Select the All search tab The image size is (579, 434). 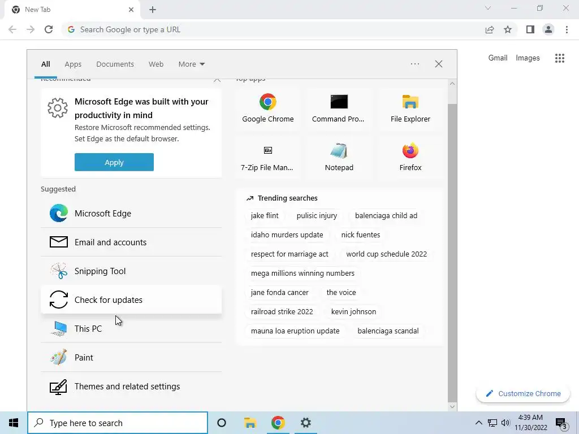pyautogui.click(x=45, y=64)
